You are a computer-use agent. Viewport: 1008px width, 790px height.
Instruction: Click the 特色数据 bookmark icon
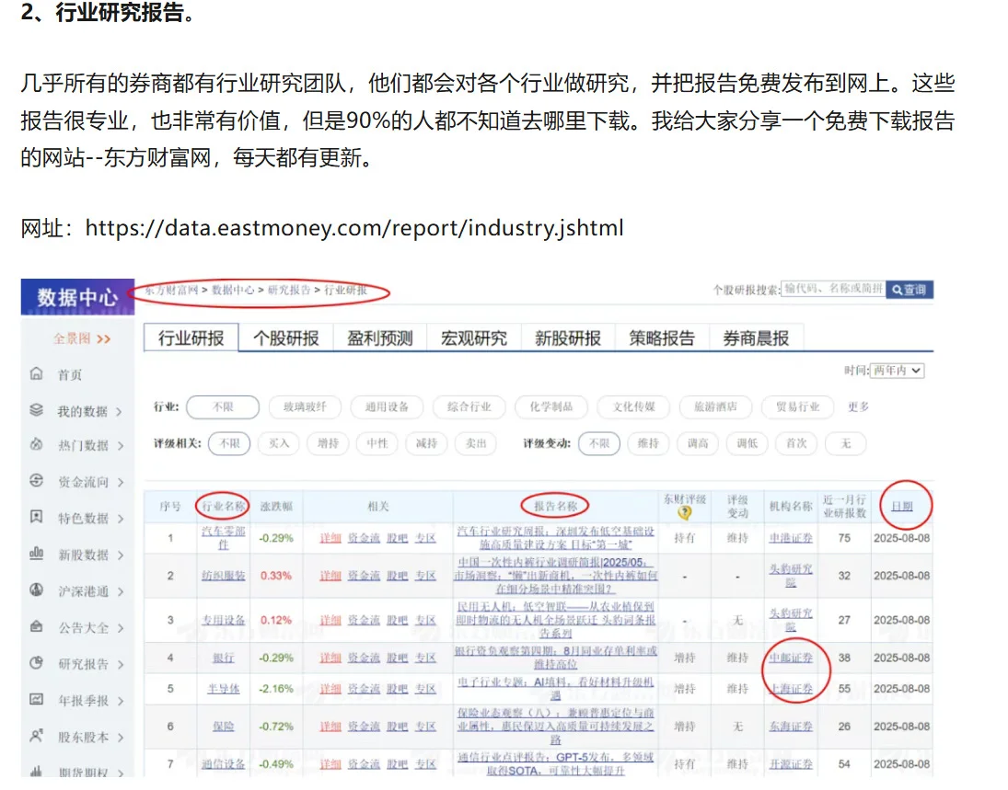(37, 516)
